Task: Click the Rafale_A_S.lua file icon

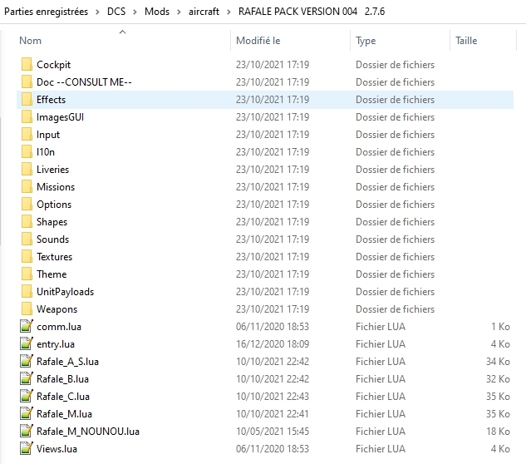Action: 27,361
